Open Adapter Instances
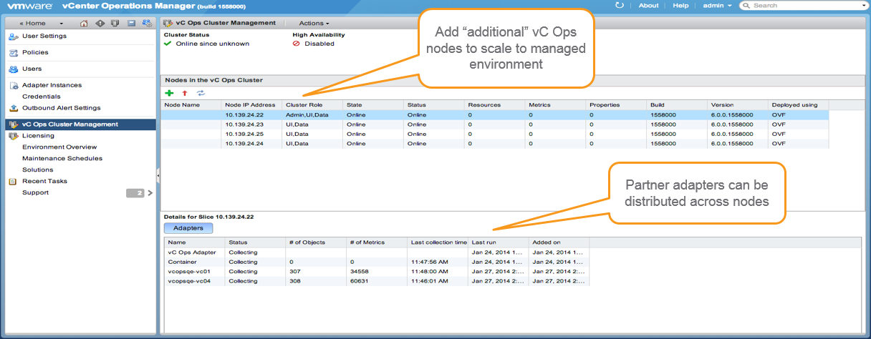This screenshot has width=871, height=339. pyautogui.click(x=52, y=85)
